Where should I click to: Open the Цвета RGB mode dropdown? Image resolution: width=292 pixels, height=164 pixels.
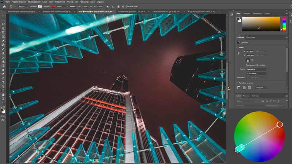[x=257, y=69]
